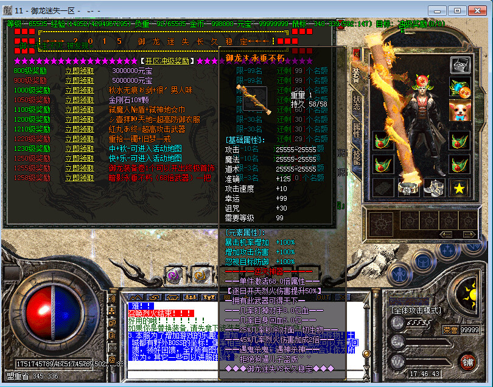Click the hierarchy group icon beside chat
The height and width of the screenshot is (387, 493).
111,310
